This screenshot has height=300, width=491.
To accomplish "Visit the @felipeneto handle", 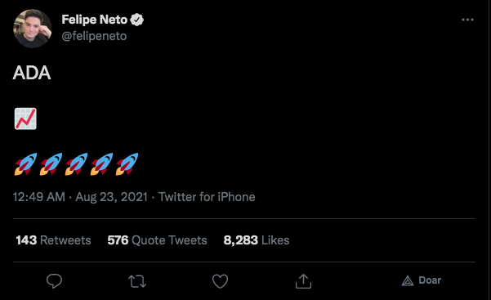I will tap(94, 36).
